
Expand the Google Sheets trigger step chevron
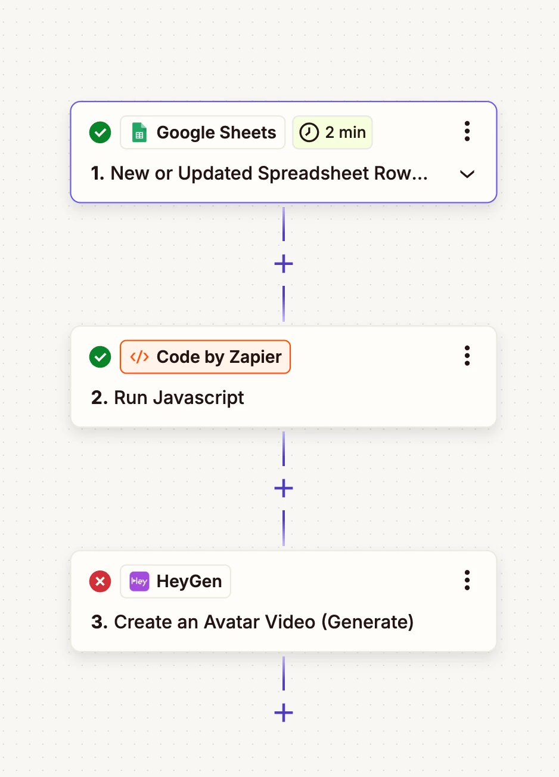tap(467, 174)
